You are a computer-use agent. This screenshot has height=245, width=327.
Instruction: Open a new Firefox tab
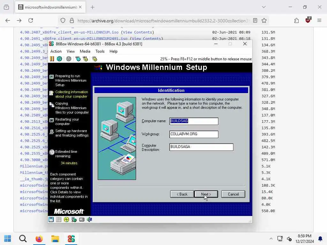tap(93, 7)
